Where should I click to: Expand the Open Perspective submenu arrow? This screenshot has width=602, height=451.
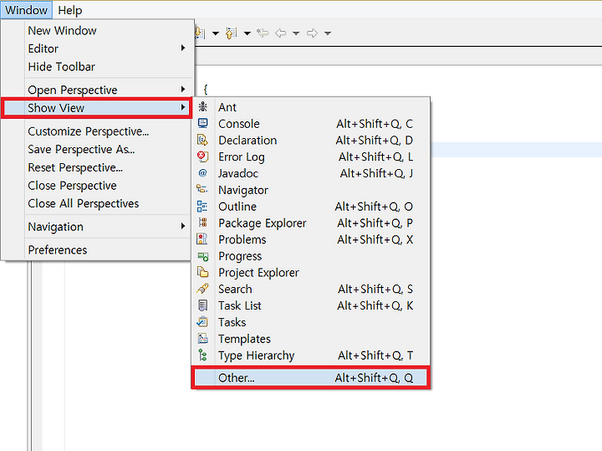tap(183, 90)
